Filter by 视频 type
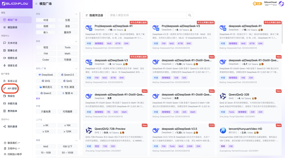 (46, 26)
